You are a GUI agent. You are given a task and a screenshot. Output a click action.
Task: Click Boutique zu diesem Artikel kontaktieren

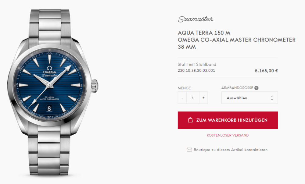click(x=231, y=150)
